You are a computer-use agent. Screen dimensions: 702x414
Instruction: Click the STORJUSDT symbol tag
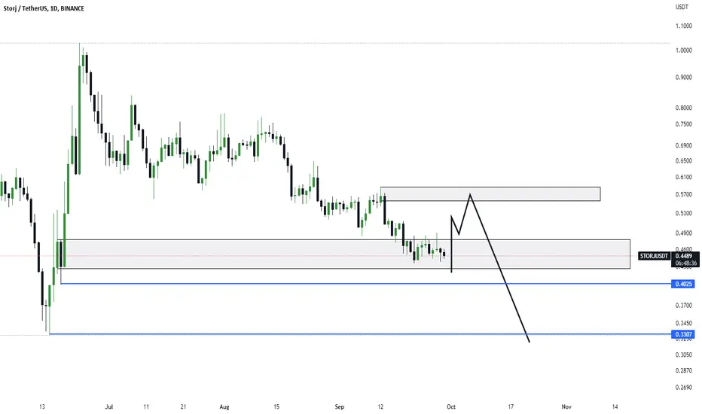point(654,256)
